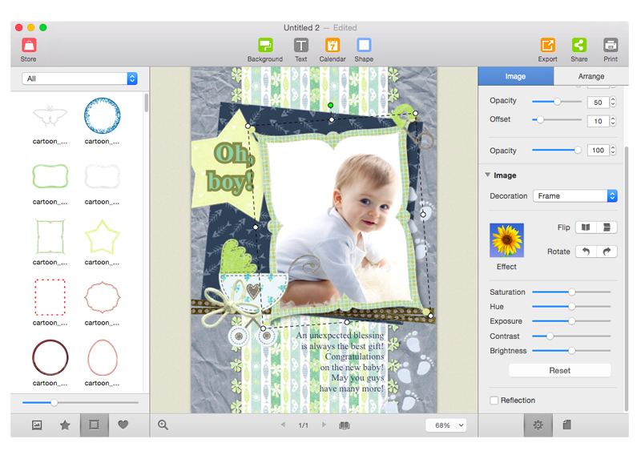Select the butterfly cartoon frame
The height and width of the screenshot is (459, 641).
pyautogui.click(x=50, y=116)
